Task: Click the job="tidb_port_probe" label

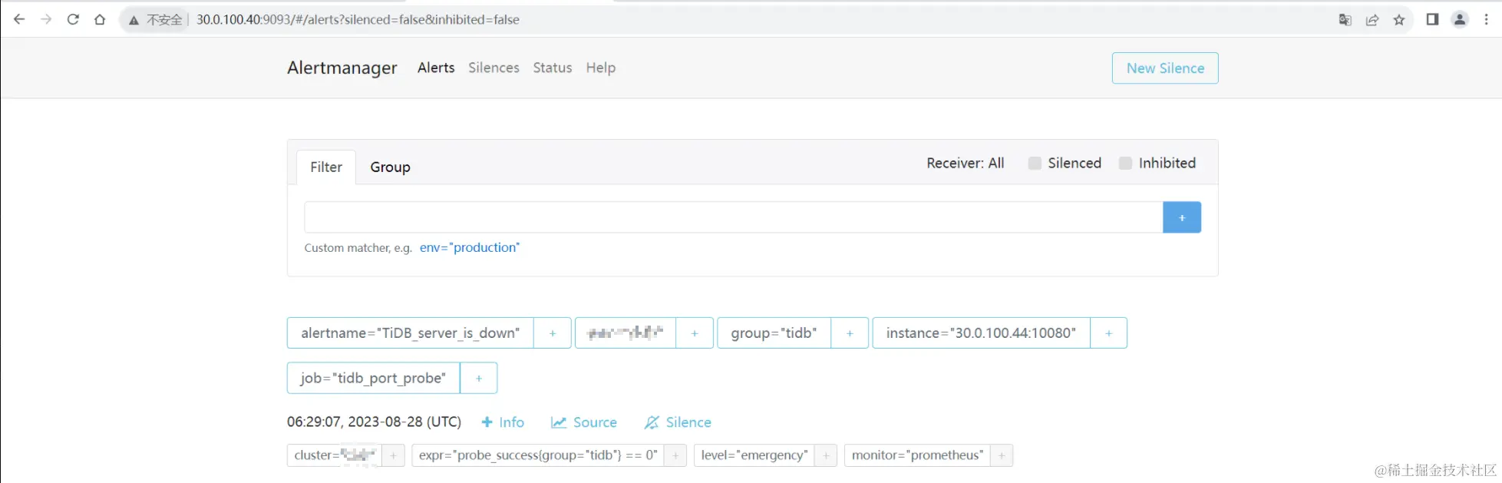Action: point(374,378)
